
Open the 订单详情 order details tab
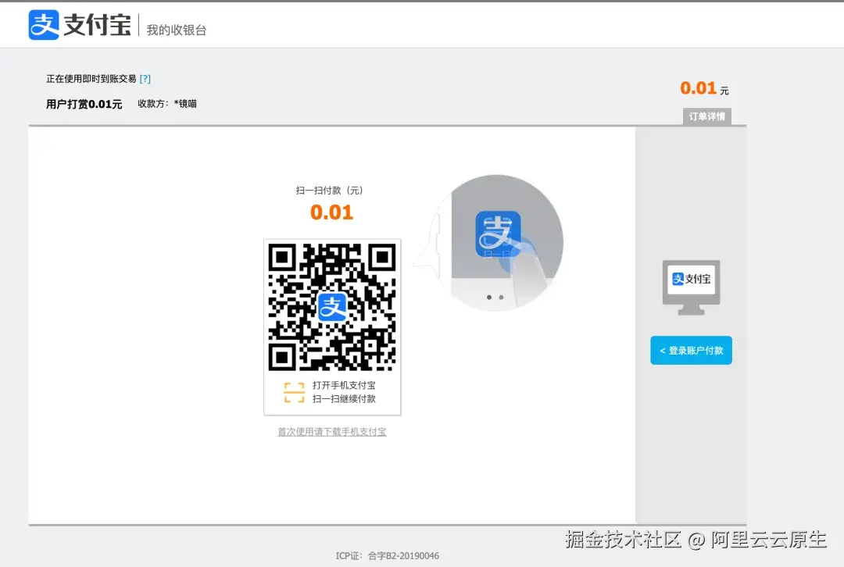point(706,116)
